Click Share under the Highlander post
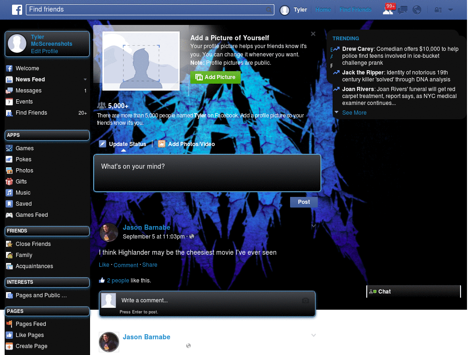473x355 pixels. point(150,265)
